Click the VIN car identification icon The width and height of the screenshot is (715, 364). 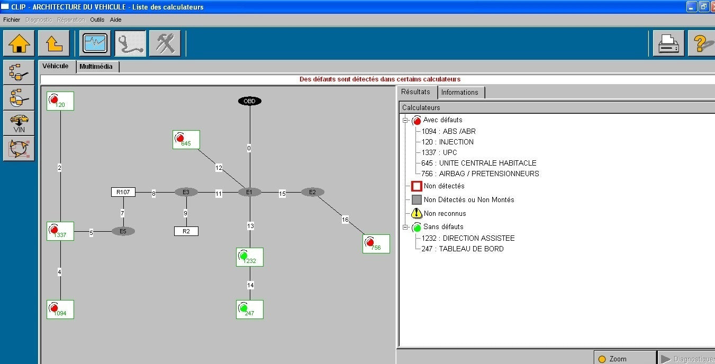pyautogui.click(x=19, y=123)
